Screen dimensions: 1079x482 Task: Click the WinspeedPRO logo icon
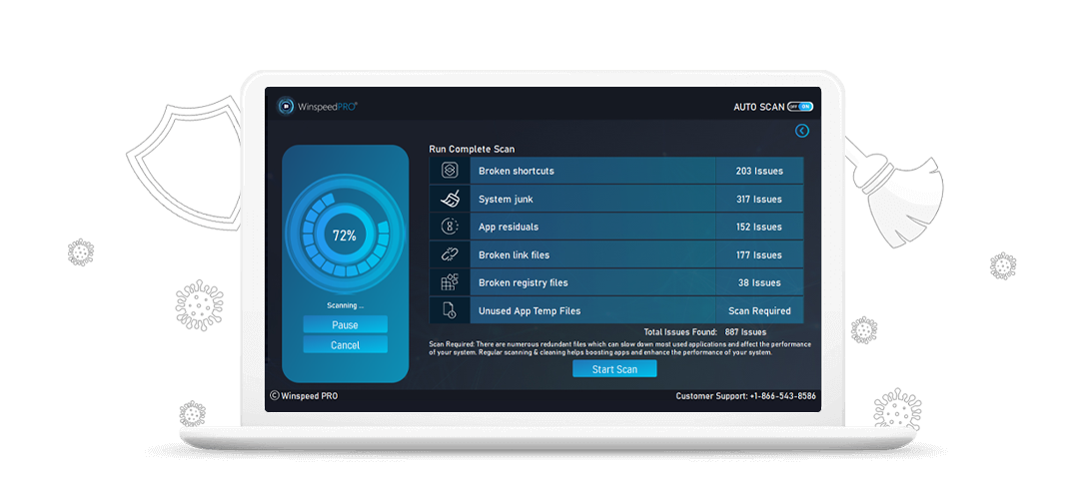click(286, 106)
